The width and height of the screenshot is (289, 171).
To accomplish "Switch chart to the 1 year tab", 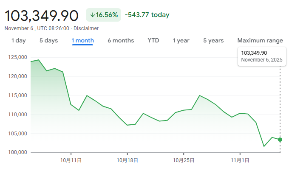I will point(181,41).
